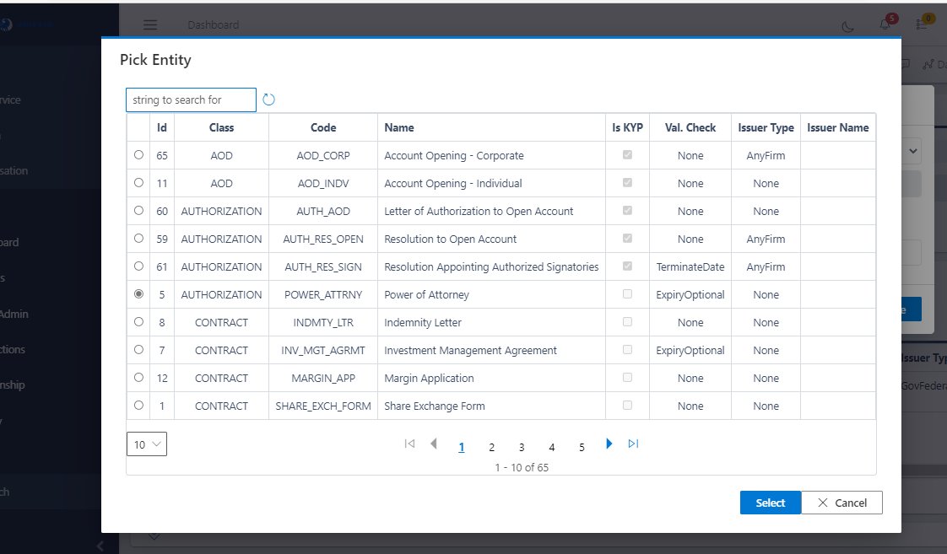Screen dimensions: 947x554
Task: Advance to next page arrow
Action: [609, 444]
